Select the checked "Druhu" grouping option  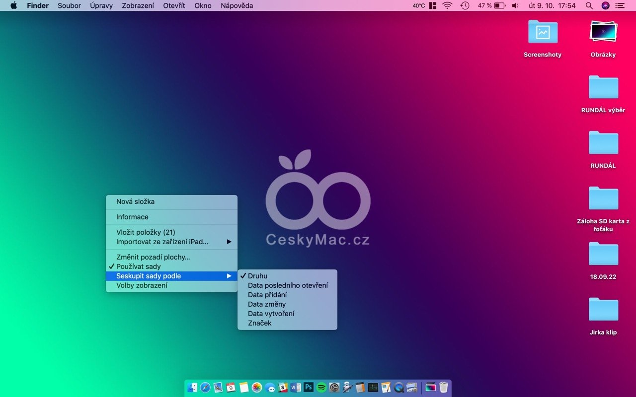[257, 276]
